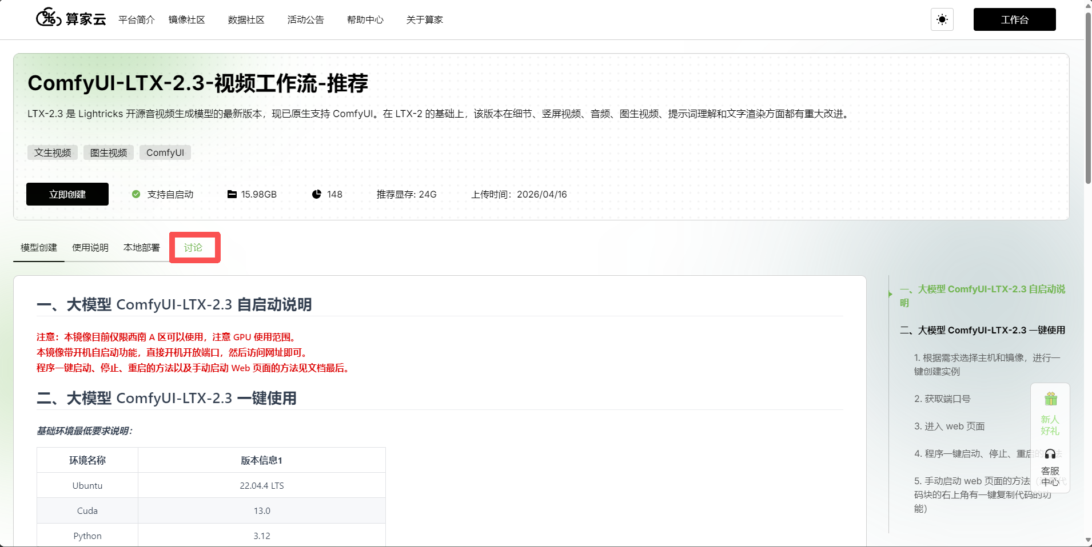Click the scrollbar up arrow
The height and width of the screenshot is (547, 1092).
[1087, 5]
